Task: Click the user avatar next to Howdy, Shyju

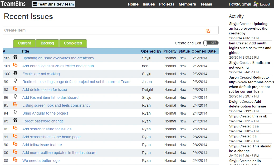Action: coord(256,4)
